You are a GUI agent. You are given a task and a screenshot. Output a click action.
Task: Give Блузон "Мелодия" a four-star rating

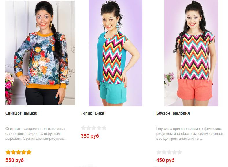click(x=174, y=152)
